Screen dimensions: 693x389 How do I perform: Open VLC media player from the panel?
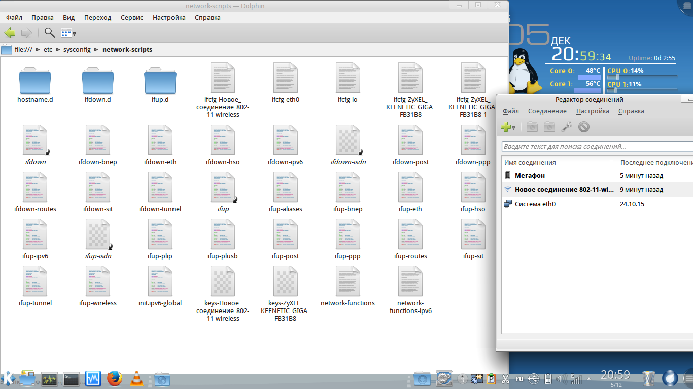tap(136, 379)
